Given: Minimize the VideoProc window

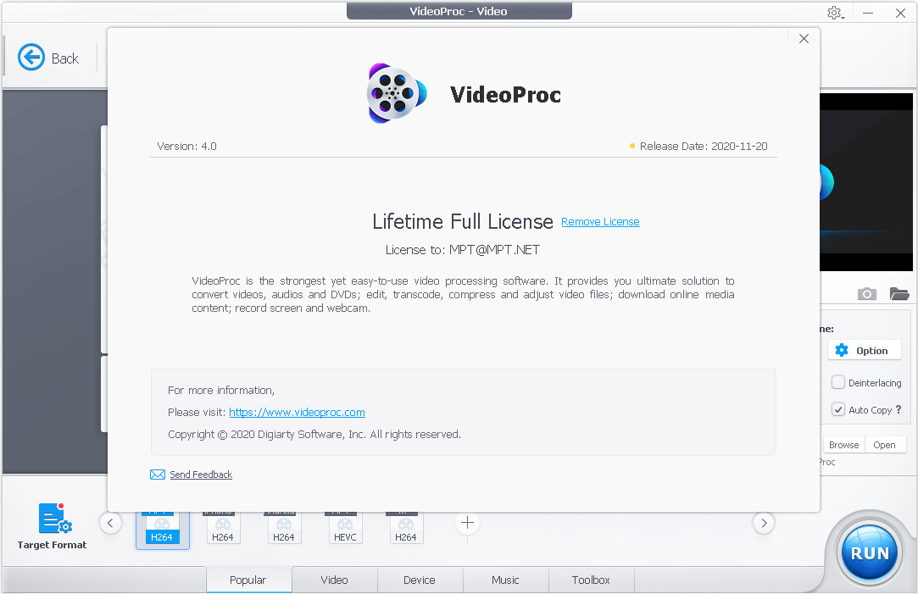Looking at the screenshot, I should coord(868,13).
